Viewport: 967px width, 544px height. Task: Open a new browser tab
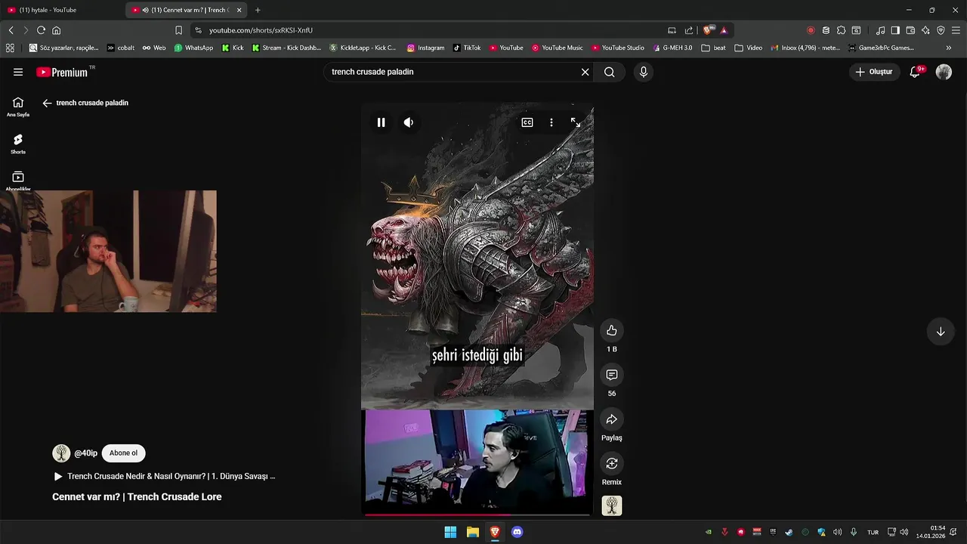pyautogui.click(x=258, y=10)
